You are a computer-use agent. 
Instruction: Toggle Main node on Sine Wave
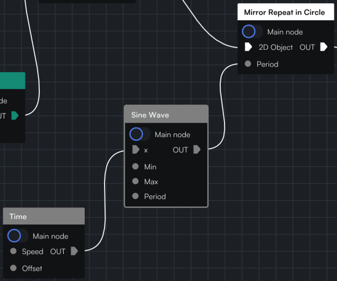140,134
